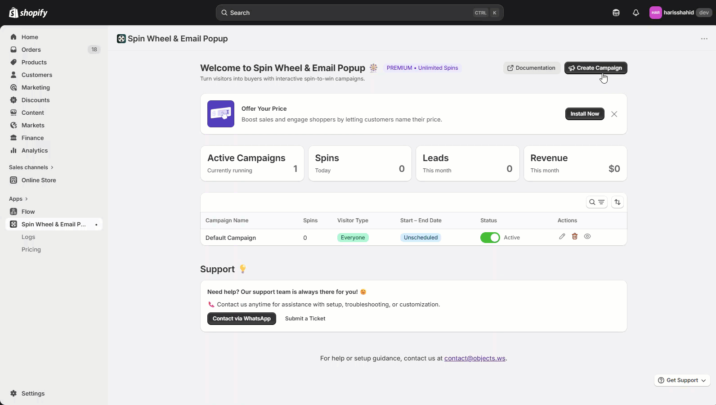This screenshot has width=716, height=405.
Task: Click the Leads stat card
Action: coord(468,163)
